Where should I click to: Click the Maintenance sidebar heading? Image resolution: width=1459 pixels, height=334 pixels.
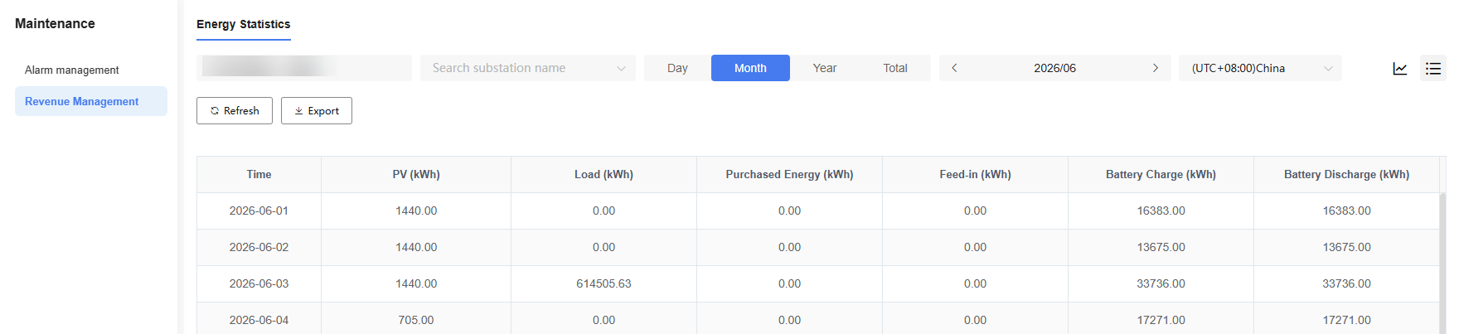[x=55, y=23]
